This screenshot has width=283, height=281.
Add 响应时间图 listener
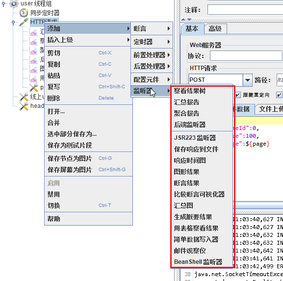coord(202,160)
